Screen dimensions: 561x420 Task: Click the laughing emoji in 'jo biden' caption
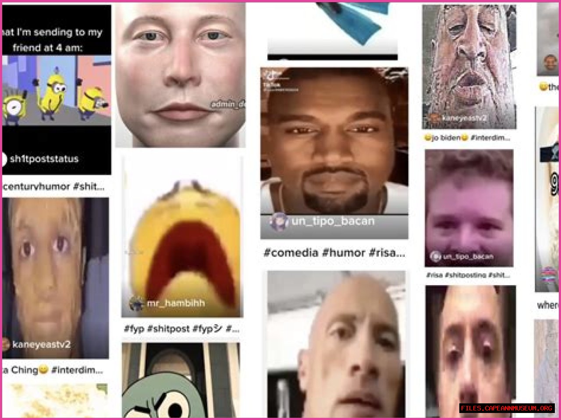pos(427,138)
